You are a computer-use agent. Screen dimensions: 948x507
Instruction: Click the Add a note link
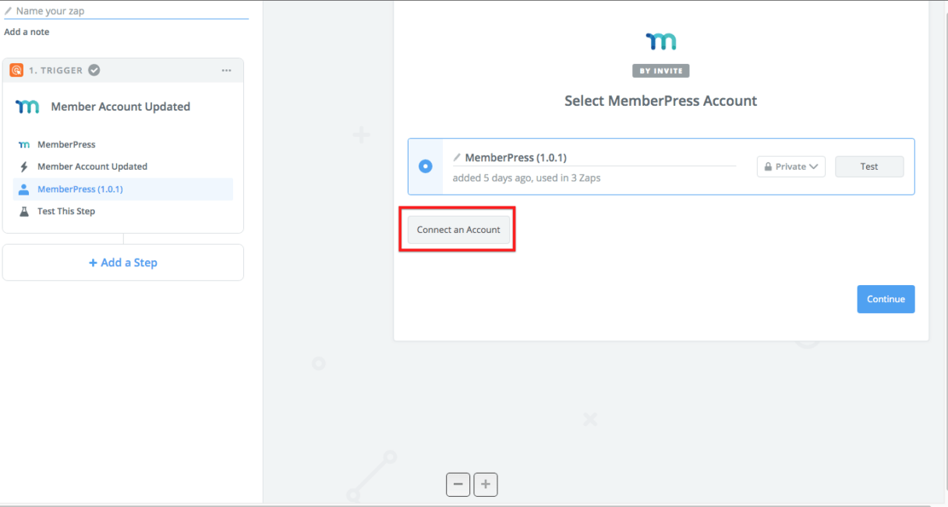(27, 32)
